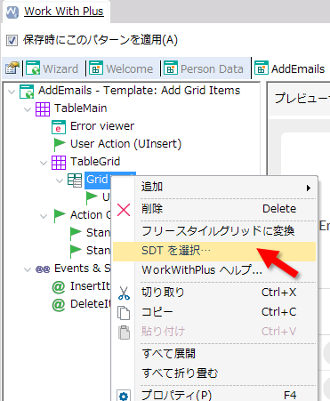Click the DeleteIt... event @ icon
330x401 pixels.
pos(59,305)
